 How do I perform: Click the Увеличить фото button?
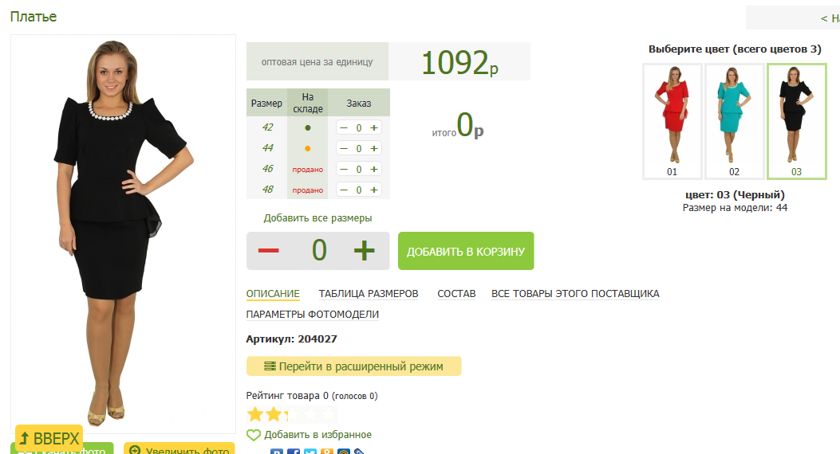click(179, 448)
